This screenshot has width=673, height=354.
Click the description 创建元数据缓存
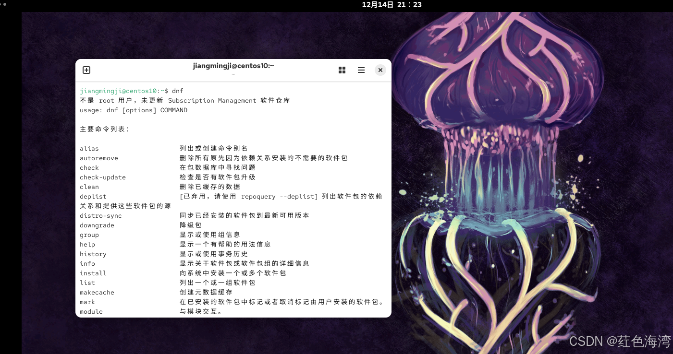[x=206, y=292]
